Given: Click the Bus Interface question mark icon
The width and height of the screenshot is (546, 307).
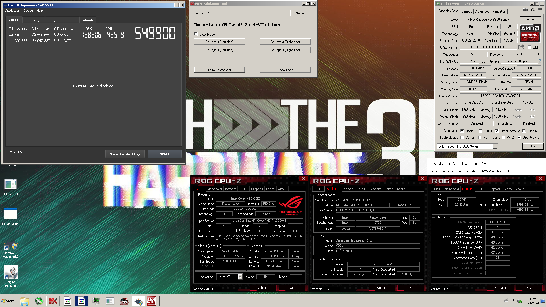Looking at the screenshot, I should tap(540, 61).
